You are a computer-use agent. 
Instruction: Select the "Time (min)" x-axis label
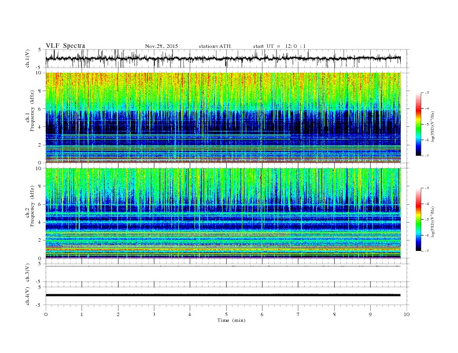pos(231,320)
